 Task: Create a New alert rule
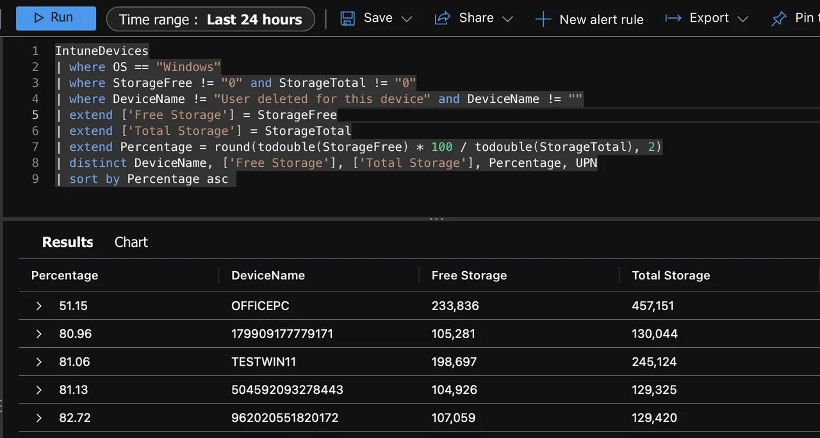point(589,19)
